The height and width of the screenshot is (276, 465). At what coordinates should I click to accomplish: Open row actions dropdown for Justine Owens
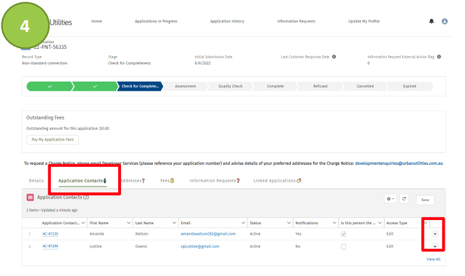tap(435, 247)
